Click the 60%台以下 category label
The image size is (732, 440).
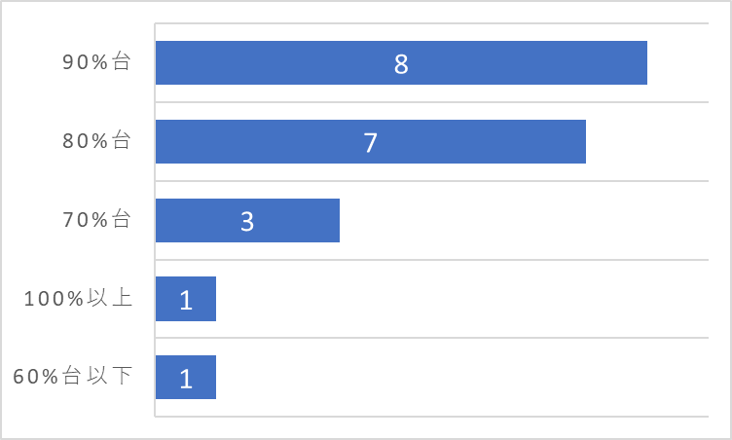(x=73, y=377)
